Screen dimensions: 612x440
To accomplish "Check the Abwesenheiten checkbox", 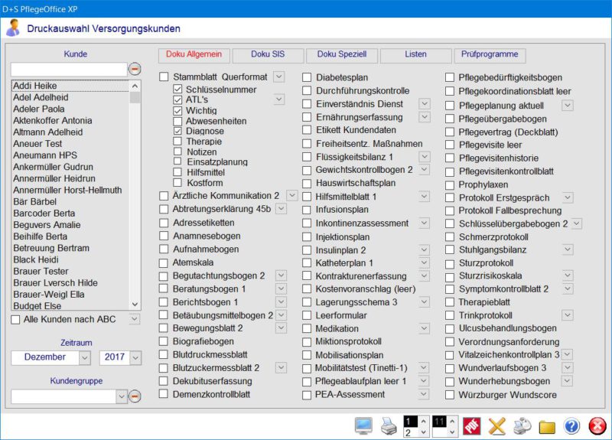I will (177, 121).
